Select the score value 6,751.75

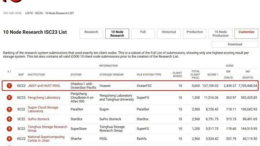click(212, 119)
